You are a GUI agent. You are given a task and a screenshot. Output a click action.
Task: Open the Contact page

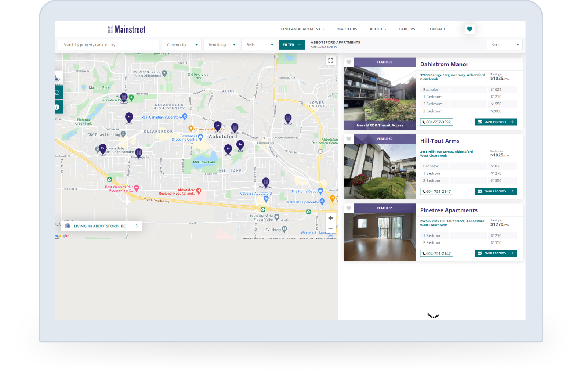pyautogui.click(x=436, y=29)
